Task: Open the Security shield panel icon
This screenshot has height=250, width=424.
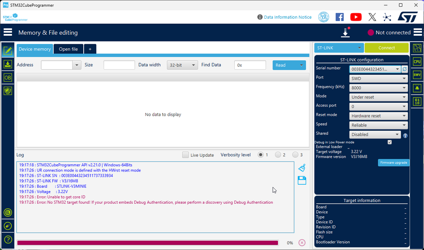Action: click(x=8, y=91)
